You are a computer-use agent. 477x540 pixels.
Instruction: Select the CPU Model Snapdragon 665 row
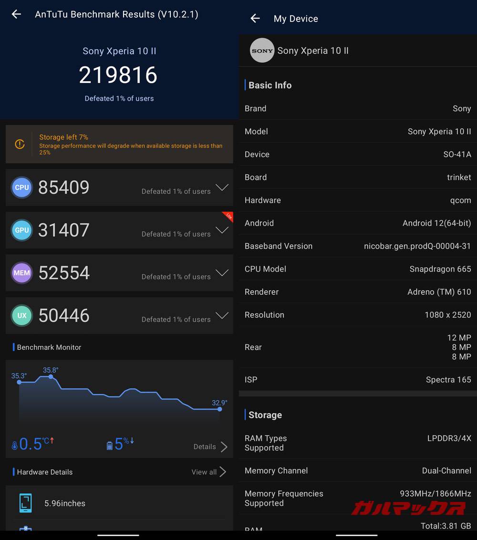click(x=358, y=269)
